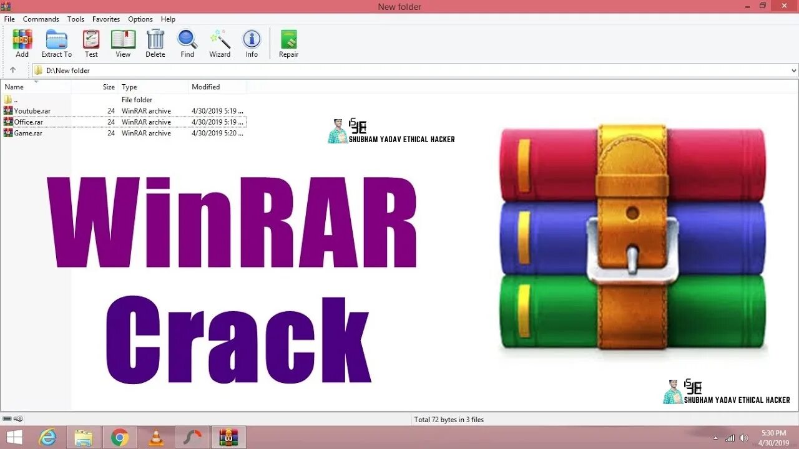
Task: Open Google Chrome from the taskbar
Action: pyautogui.click(x=120, y=438)
